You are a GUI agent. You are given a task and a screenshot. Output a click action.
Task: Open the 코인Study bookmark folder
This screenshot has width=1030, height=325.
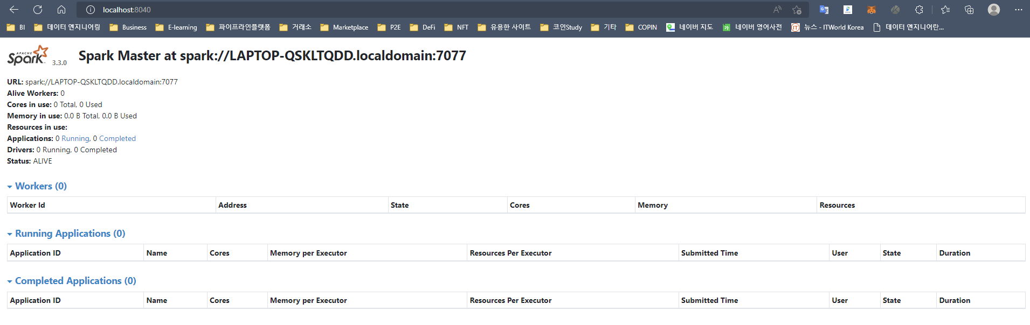pyautogui.click(x=561, y=27)
